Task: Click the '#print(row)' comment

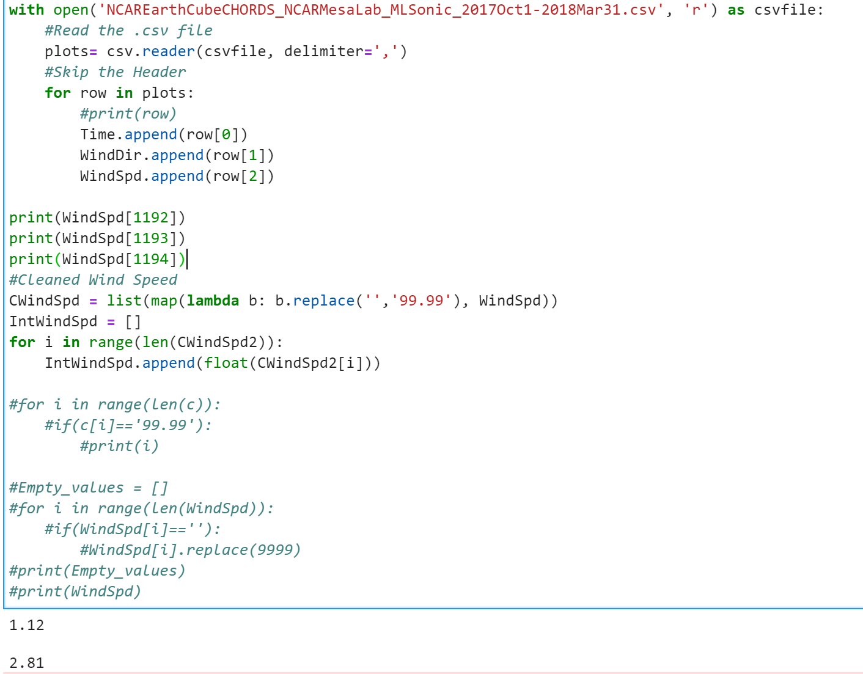Action: click(128, 114)
